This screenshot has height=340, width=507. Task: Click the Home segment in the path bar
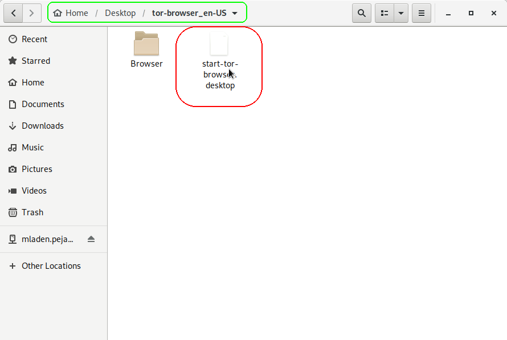[x=71, y=13]
